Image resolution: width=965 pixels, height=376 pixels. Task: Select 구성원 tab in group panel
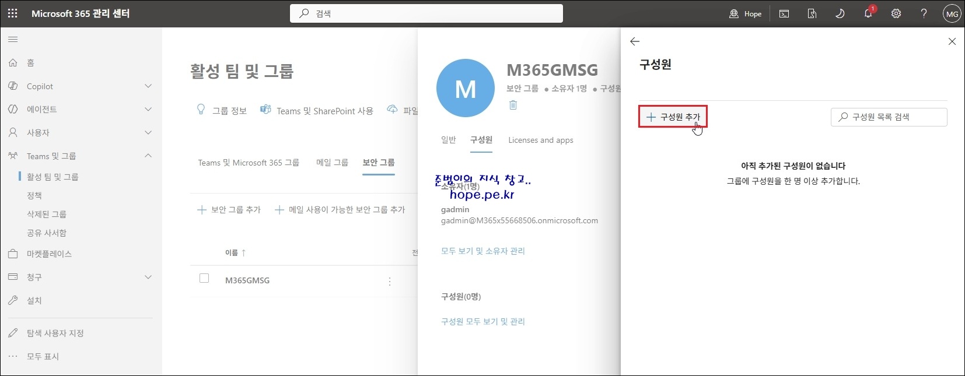click(481, 140)
